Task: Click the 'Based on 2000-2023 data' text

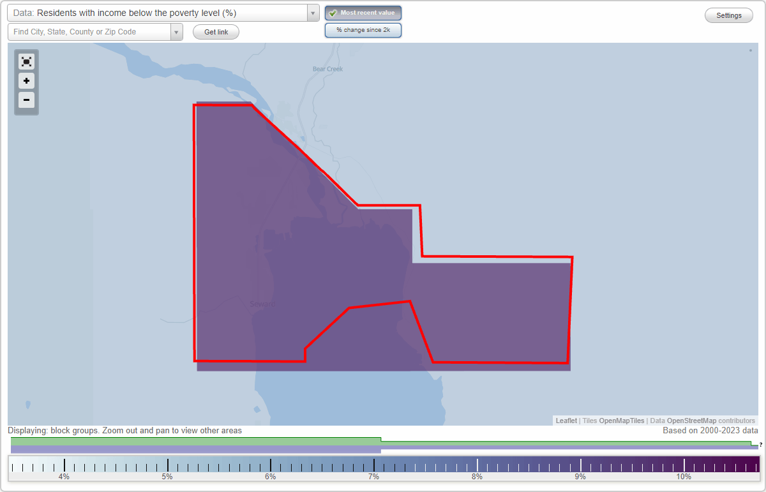Action: (x=710, y=431)
